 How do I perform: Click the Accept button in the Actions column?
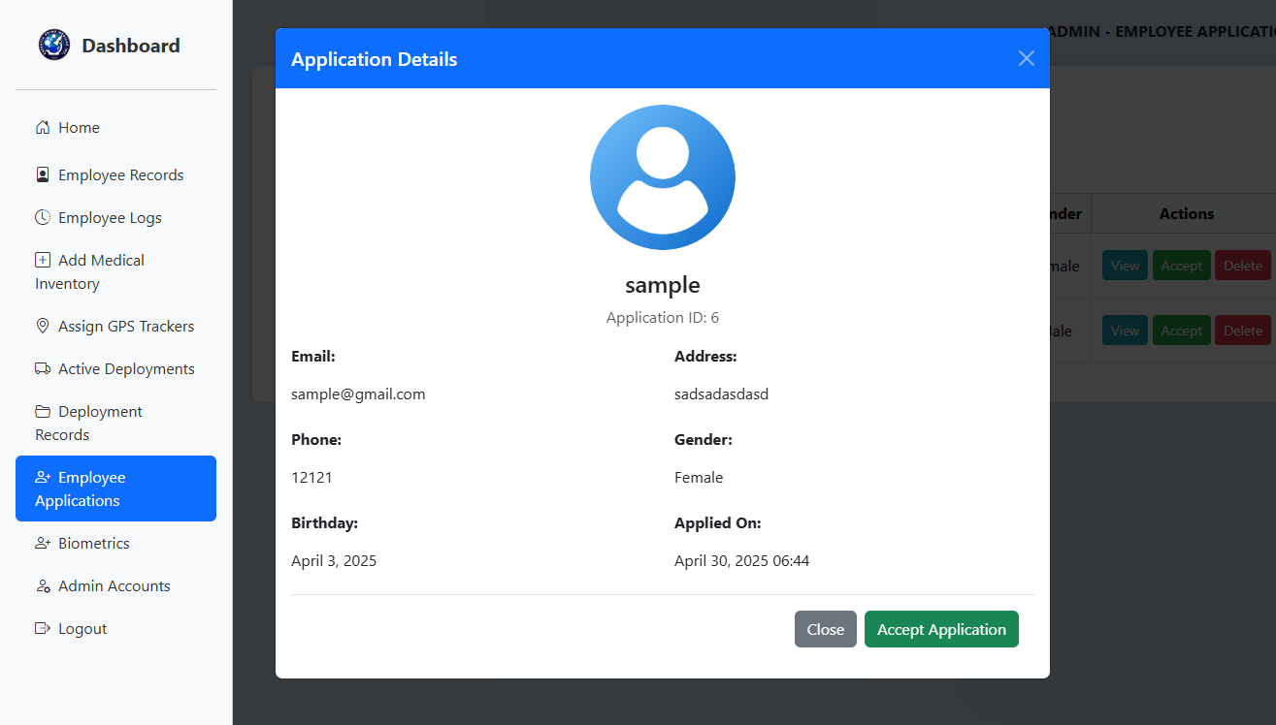[x=1182, y=265]
